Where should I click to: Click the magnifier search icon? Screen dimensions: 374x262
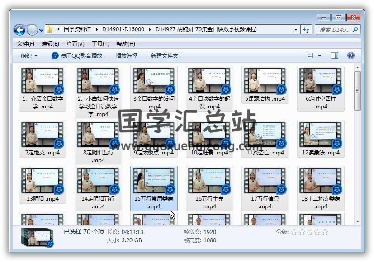[x=355, y=29]
